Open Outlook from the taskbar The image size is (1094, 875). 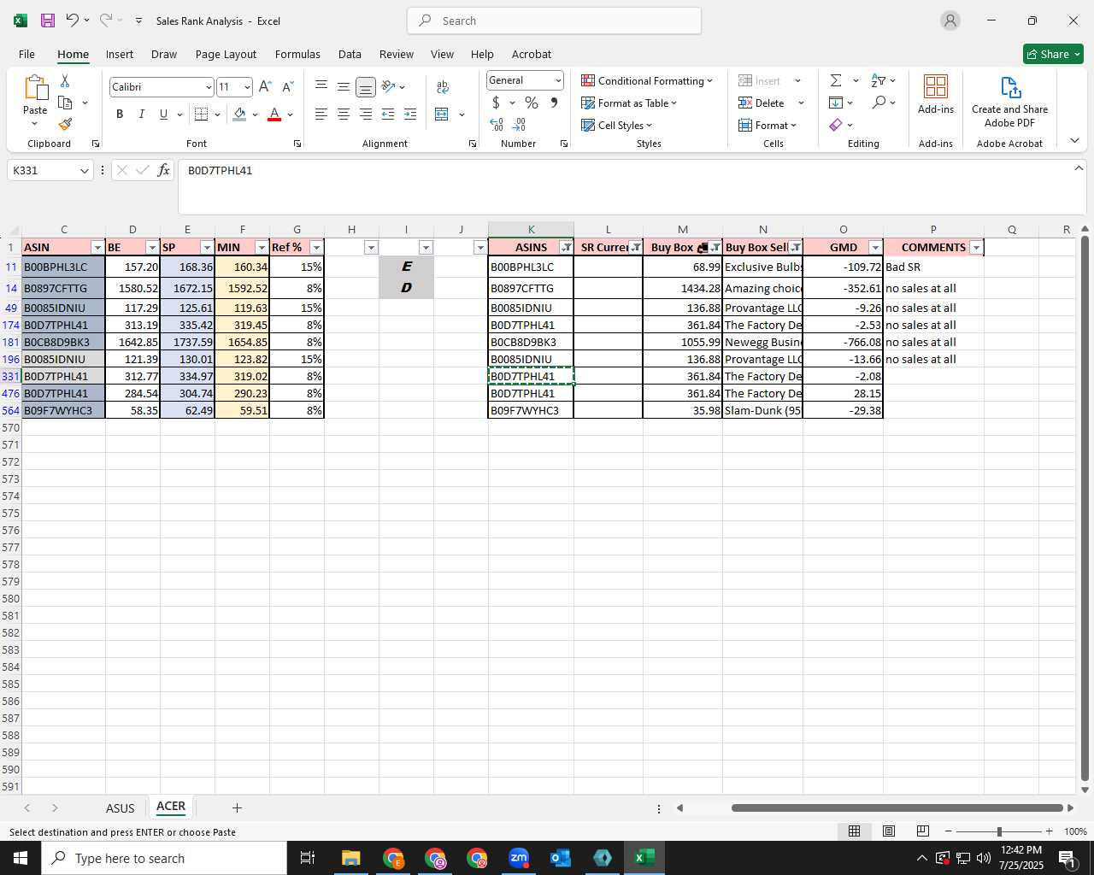561,858
